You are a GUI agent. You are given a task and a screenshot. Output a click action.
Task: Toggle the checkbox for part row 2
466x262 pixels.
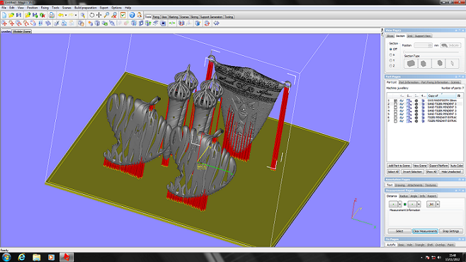[x=395, y=104]
